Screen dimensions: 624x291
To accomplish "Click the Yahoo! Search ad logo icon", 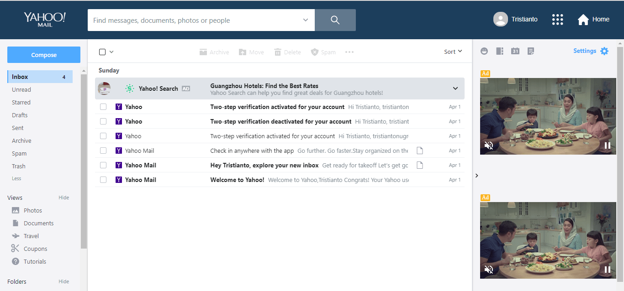I will point(130,88).
